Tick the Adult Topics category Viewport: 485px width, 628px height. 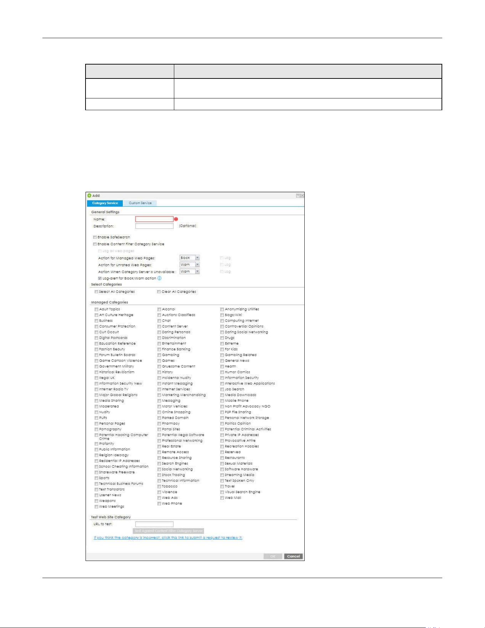tap(96, 309)
